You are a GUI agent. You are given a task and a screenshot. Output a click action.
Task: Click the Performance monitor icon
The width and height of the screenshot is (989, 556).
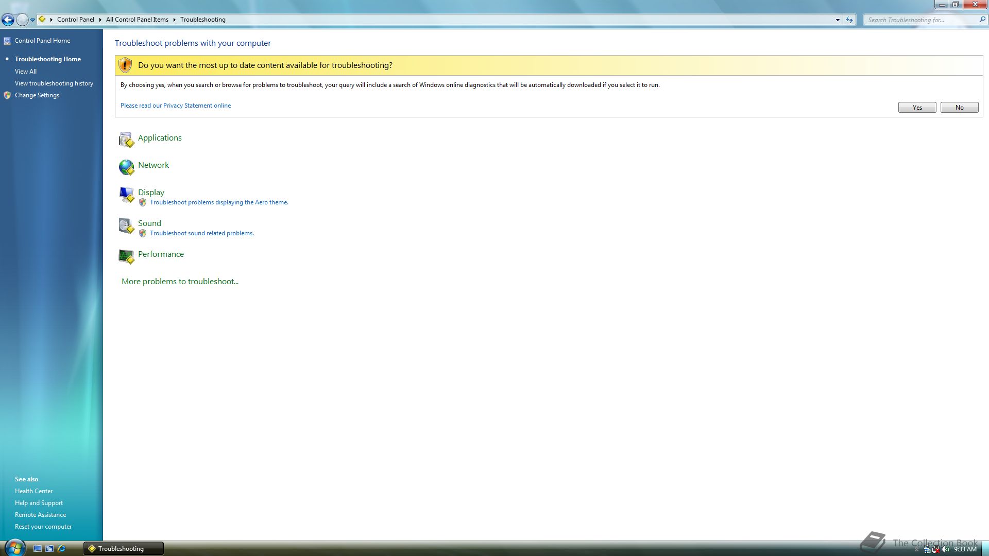point(126,256)
